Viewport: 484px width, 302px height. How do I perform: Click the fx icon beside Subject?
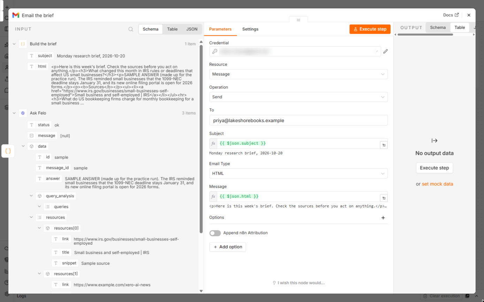(213, 144)
